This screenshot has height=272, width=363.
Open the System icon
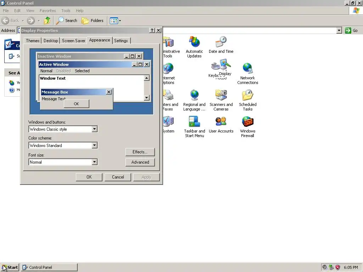coord(168,125)
